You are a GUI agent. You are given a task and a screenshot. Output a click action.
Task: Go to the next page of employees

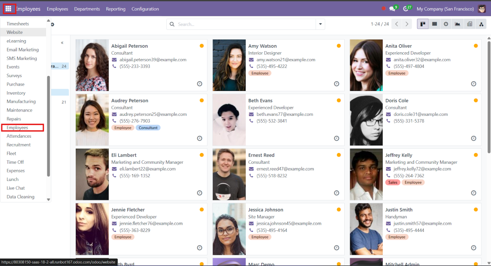(x=406, y=24)
